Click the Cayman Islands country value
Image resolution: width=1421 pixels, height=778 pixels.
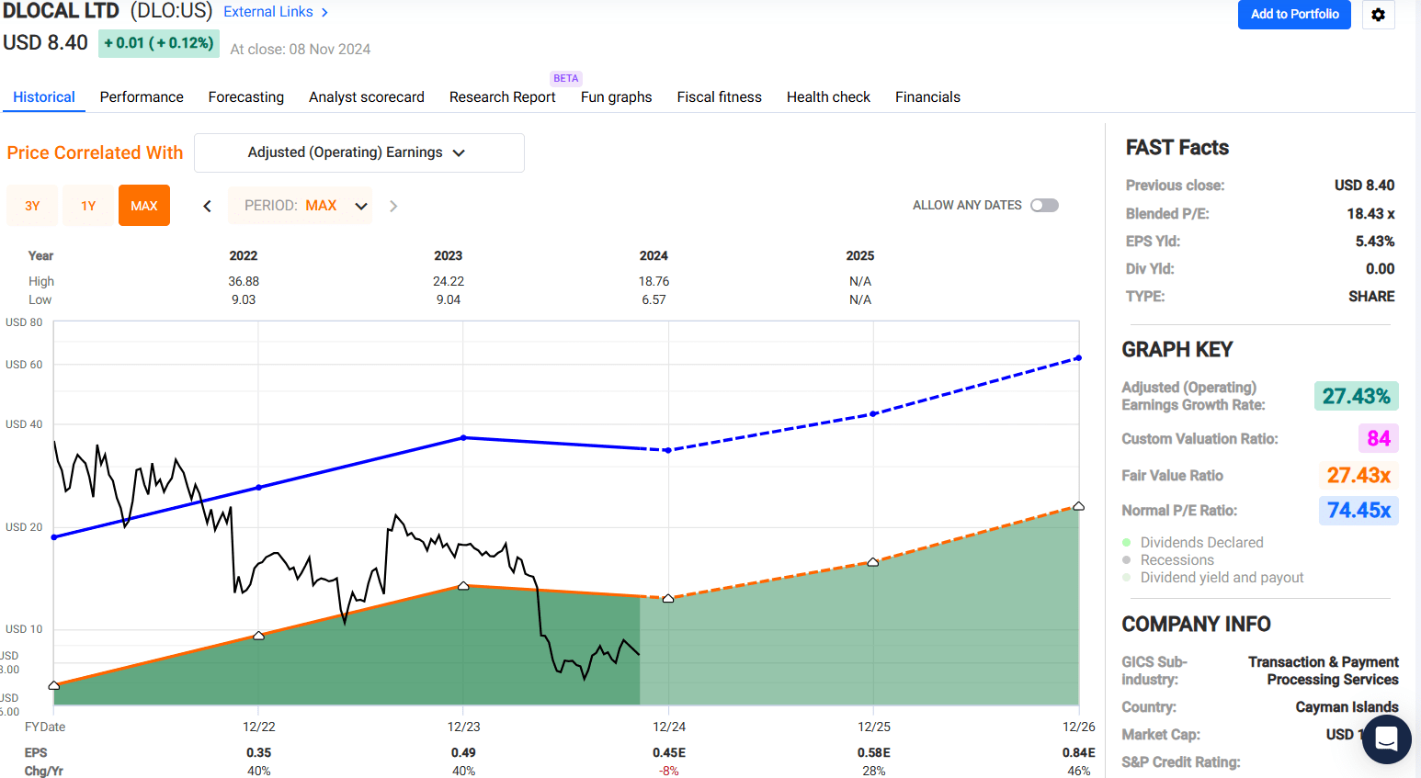tap(1347, 706)
